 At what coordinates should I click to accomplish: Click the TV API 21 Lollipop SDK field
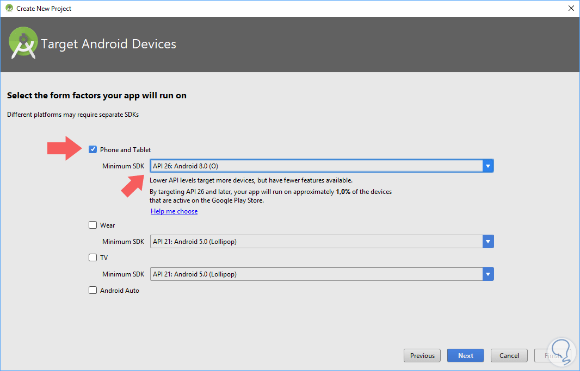pyautogui.click(x=316, y=274)
